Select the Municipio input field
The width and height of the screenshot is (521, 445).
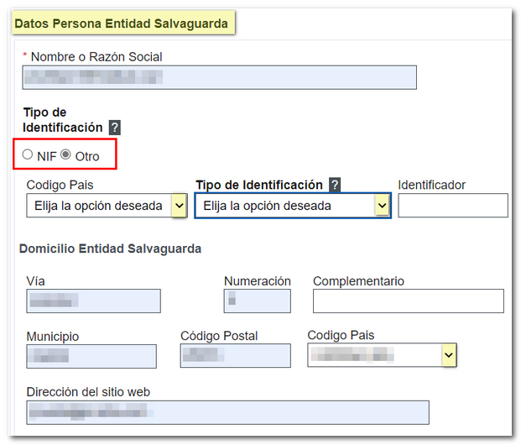point(91,356)
